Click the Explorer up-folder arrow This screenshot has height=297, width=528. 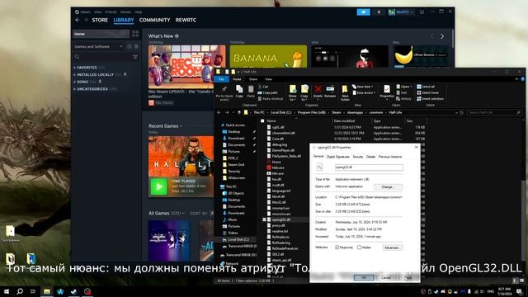click(239, 112)
